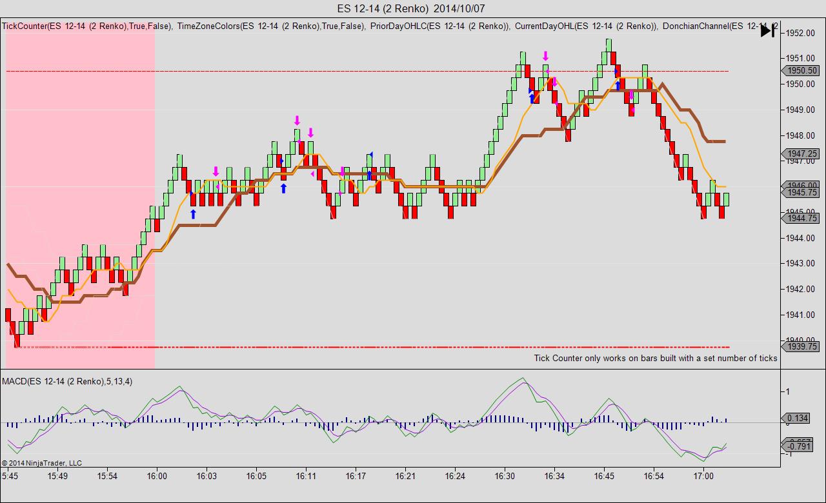Viewport: 826px width, 503px height.
Task: Open the NinjaTrader, LLC copyright text
Action: (42, 463)
